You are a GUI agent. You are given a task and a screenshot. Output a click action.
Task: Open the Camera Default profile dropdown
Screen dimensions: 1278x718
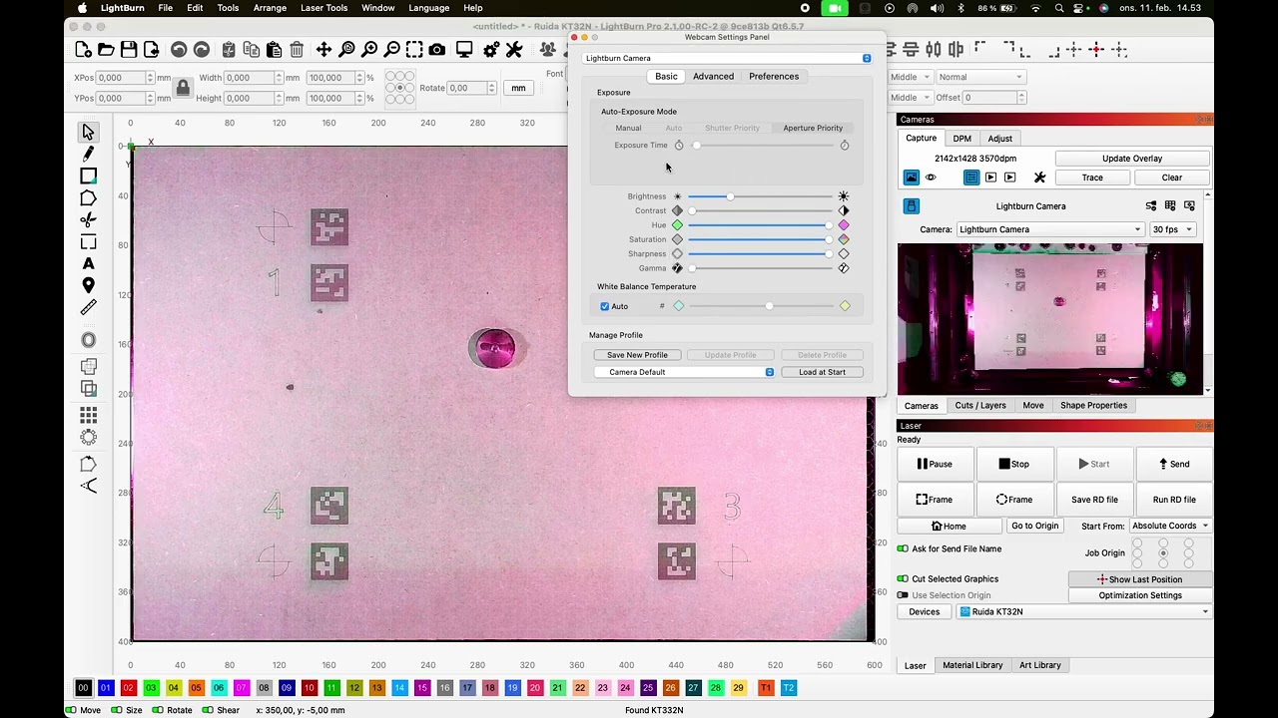pos(684,372)
